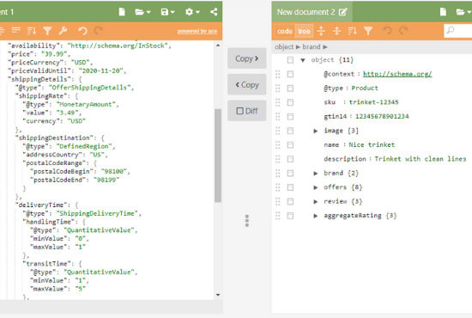Screen dimensions: 472x318
Task: Click drag handle of offers row
Action: [277, 187]
